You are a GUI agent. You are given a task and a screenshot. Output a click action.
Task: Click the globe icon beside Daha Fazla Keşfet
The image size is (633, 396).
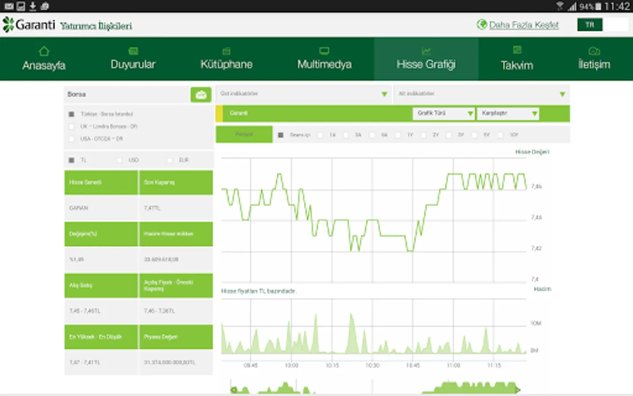point(482,25)
